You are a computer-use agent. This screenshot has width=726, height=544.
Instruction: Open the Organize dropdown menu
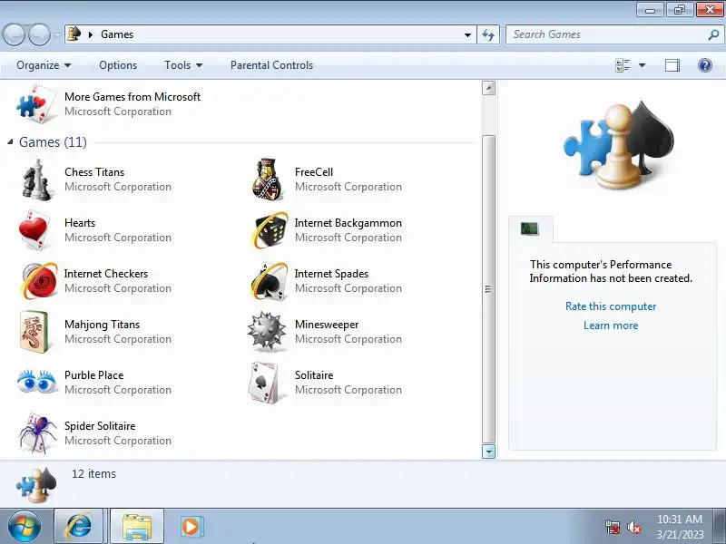[x=44, y=65]
